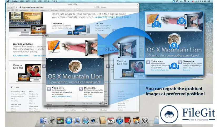Click the Learning with Mac heading
Viewport: 220px width, 127px height.
pyautogui.click(x=23, y=44)
